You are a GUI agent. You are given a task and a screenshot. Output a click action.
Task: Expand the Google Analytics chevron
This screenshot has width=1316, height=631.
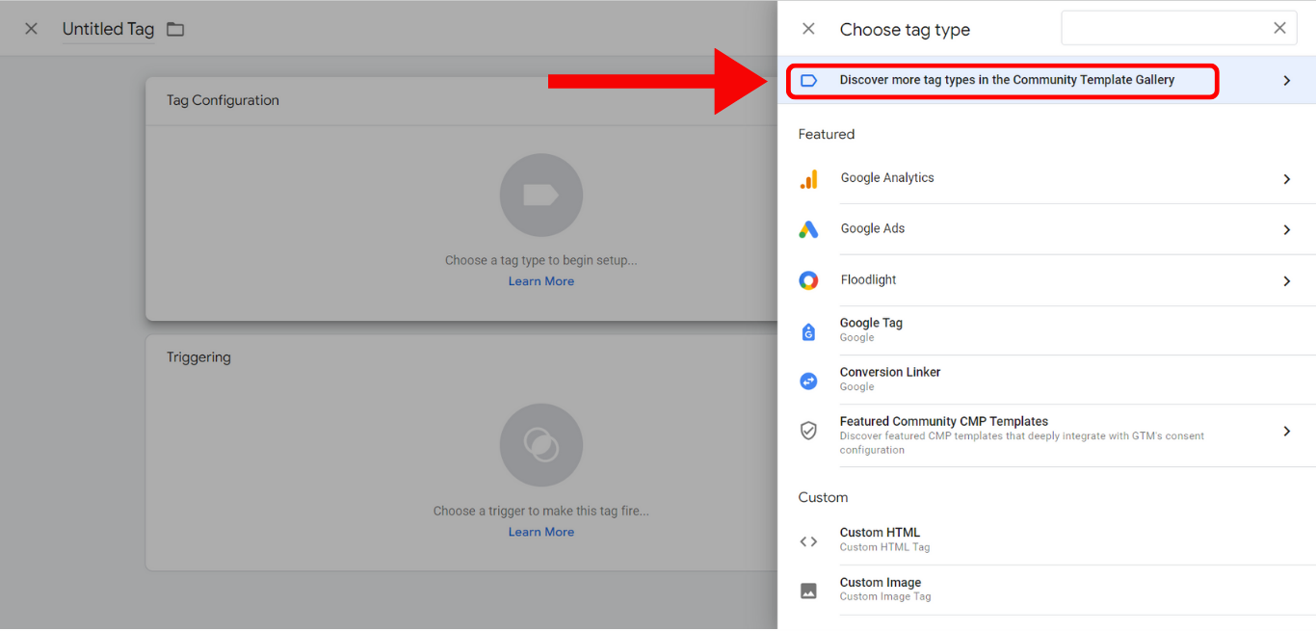point(1287,179)
